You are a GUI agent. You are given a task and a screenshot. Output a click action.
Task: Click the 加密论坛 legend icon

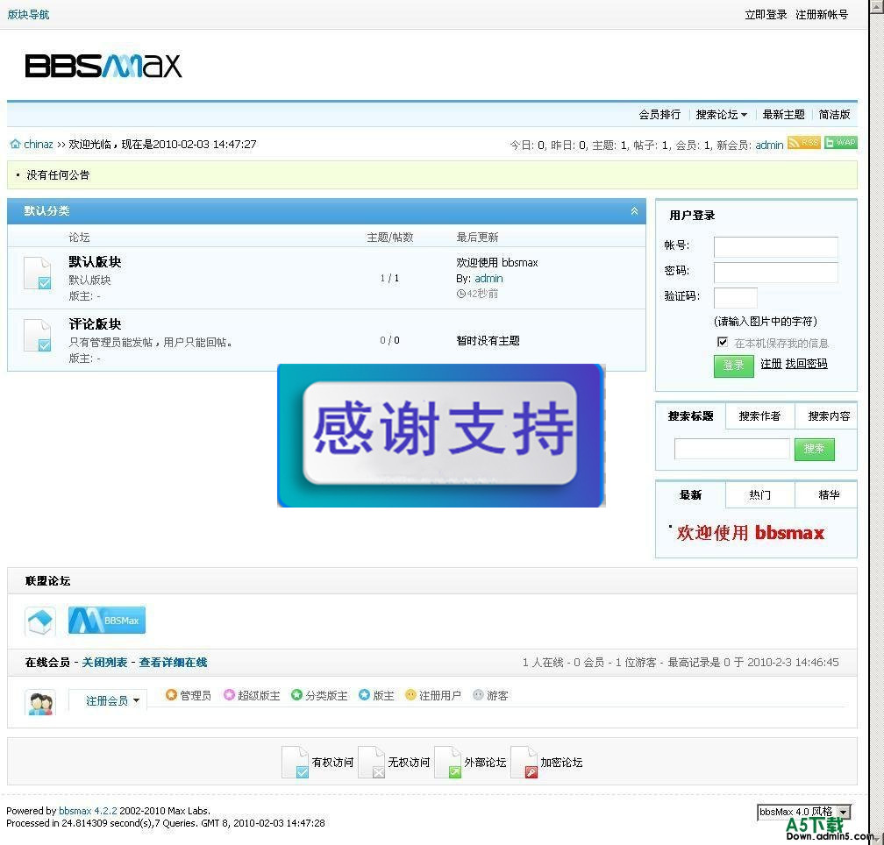pos(524,763)
